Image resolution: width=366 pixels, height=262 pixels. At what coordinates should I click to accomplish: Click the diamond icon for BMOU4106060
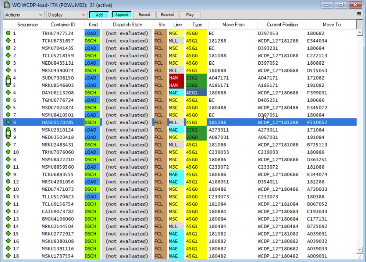click(8, 219)
